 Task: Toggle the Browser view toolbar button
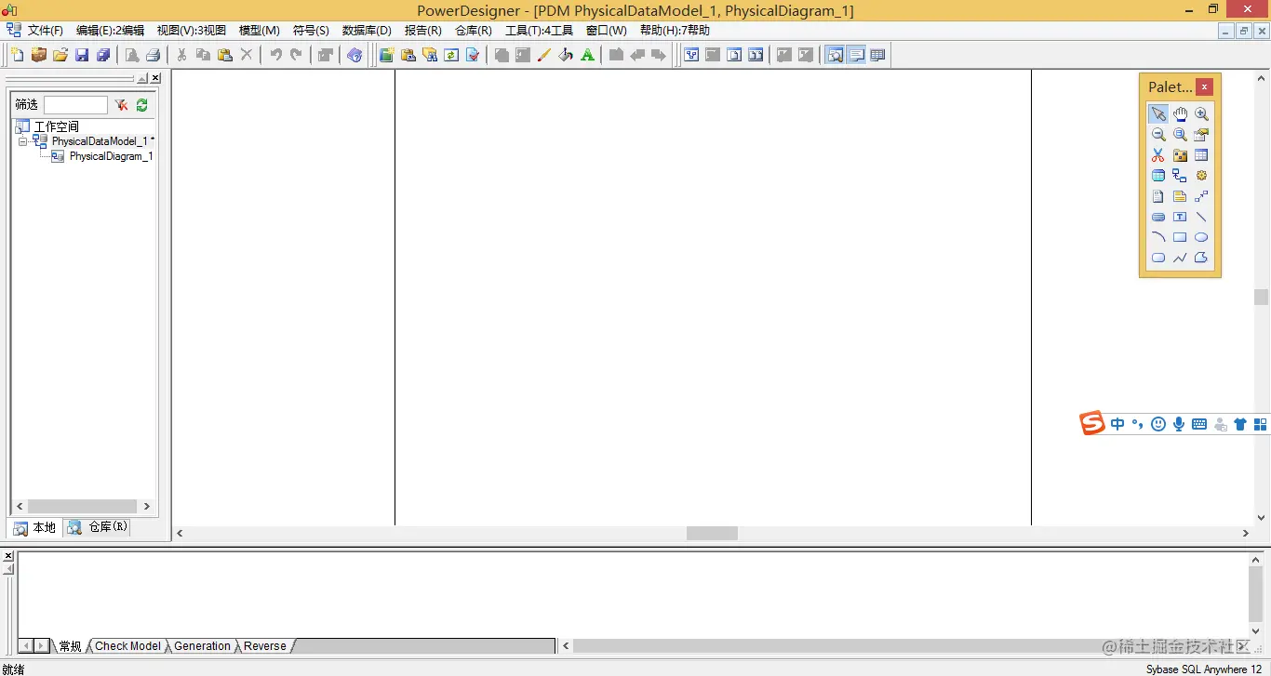pos(835,55)
